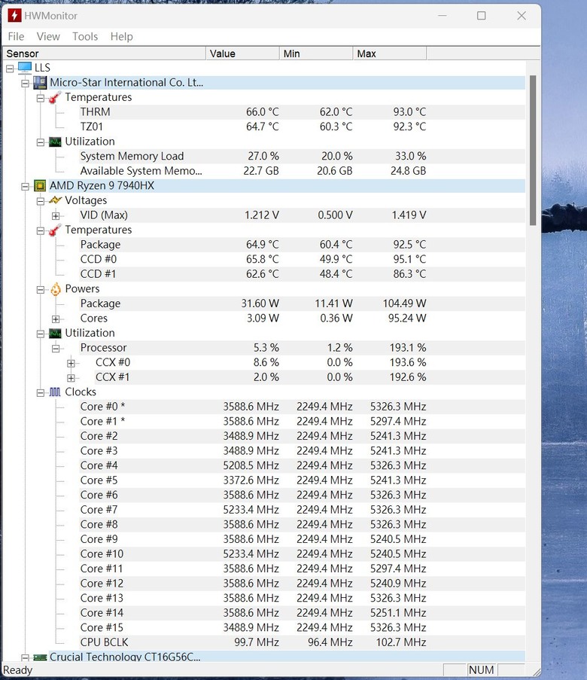Image resolution: width=587 pixels, height=680 pixels.
Task: Collapse the motherboard Temperatures group
Action: 41,98
